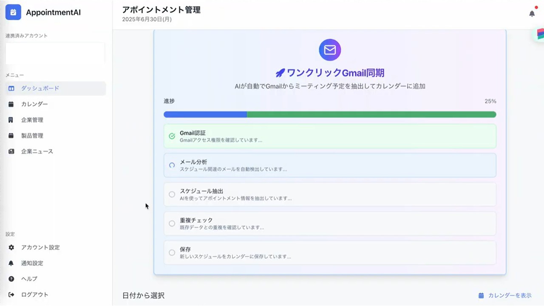
Task: Click the AppointmentAI brand name
Action: click(53, 12)
